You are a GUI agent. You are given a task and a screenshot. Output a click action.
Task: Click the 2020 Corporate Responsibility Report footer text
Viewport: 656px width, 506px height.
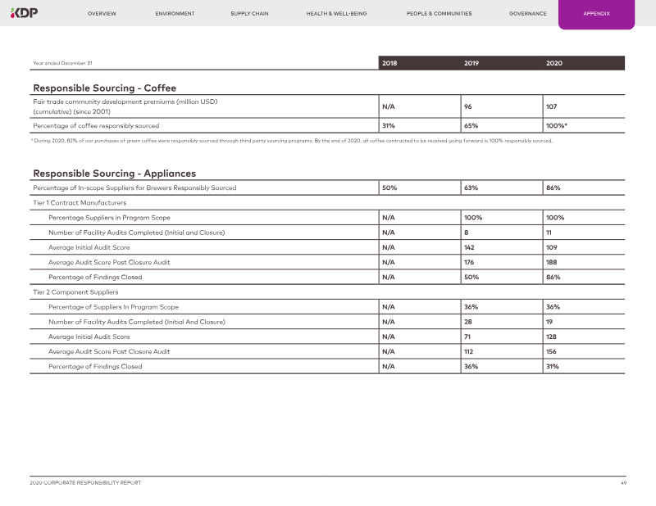(85, 483)
